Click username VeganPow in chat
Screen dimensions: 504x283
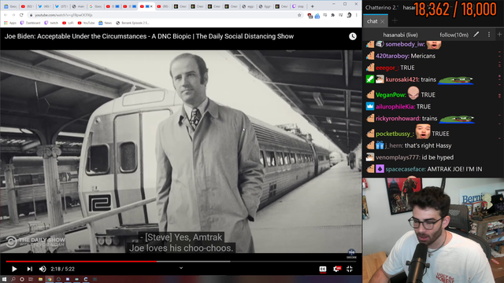(391, 94)
